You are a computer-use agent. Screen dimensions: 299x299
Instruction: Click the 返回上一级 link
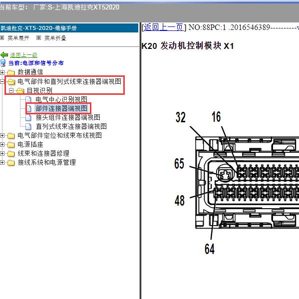(x=23, y=55)
